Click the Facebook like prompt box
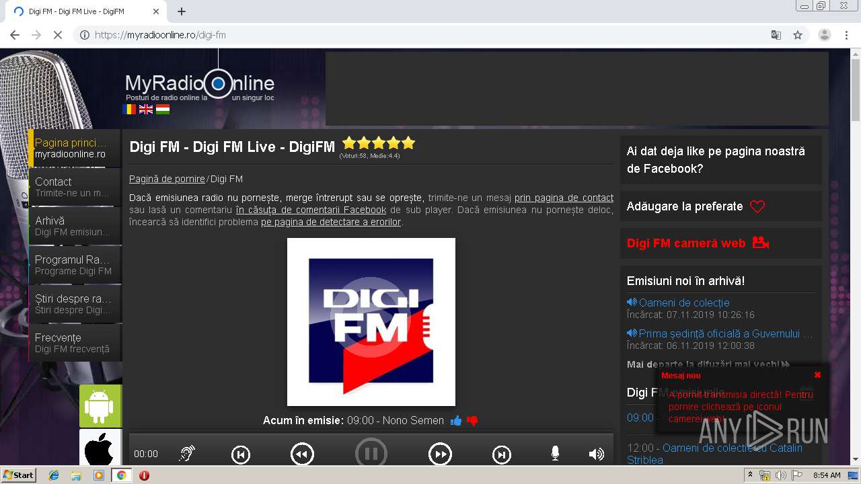Screen dimensions: 861x484 tap(721, 160)
